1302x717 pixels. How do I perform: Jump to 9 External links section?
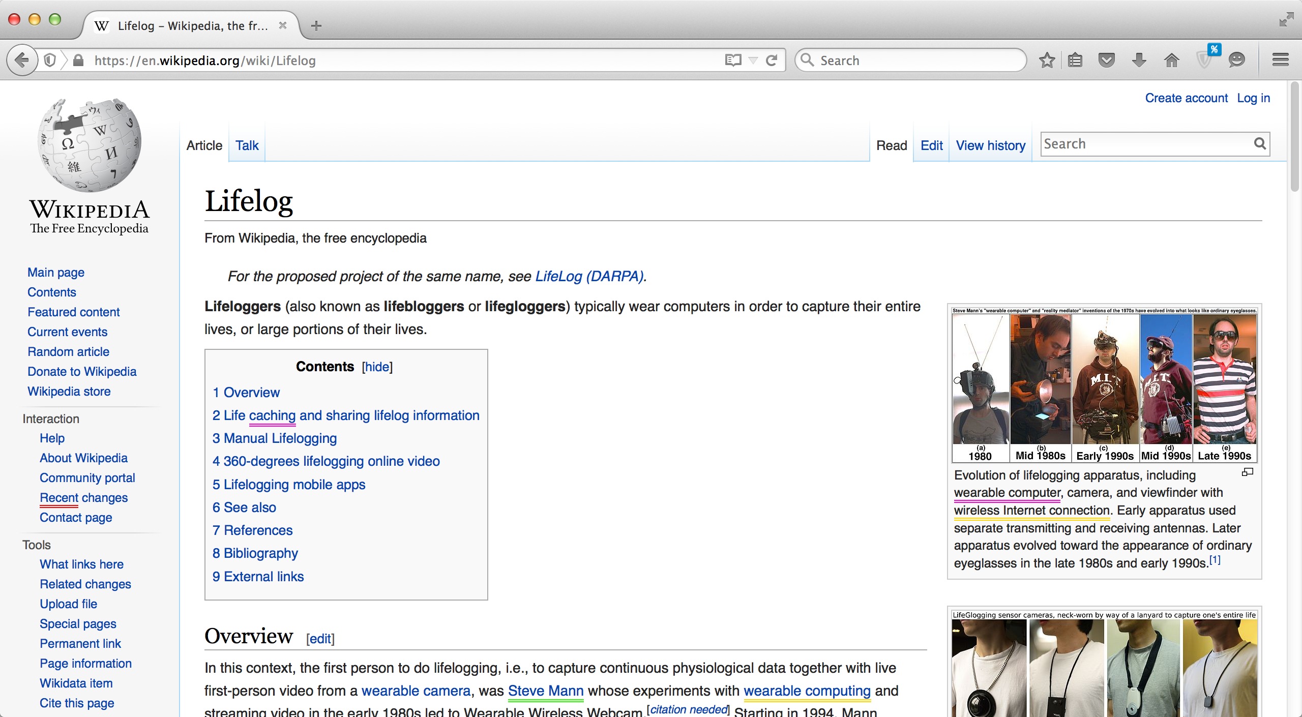(258, 577)
